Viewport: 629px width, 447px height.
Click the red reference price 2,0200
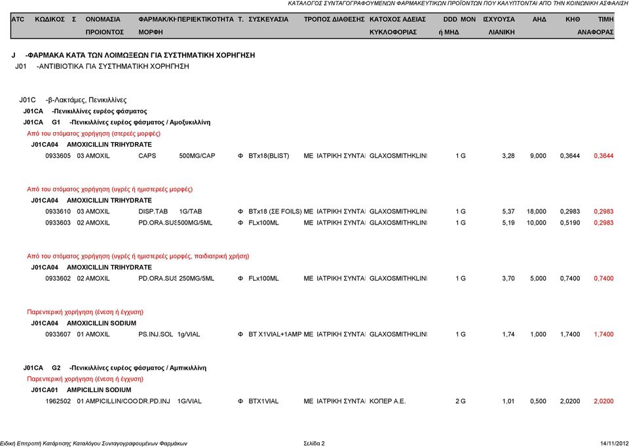click(x=603, y=401)
